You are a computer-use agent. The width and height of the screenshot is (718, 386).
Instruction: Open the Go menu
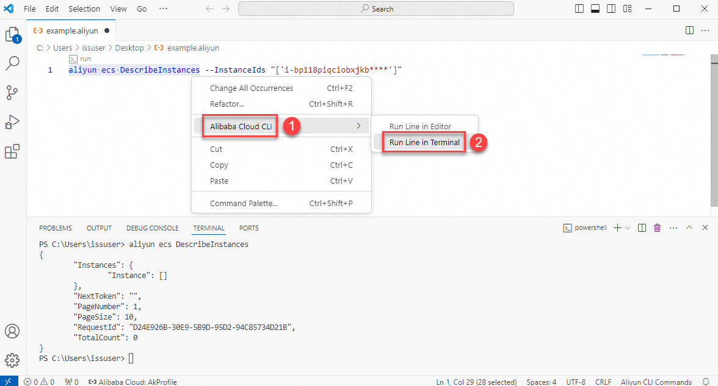click(x=142, y=9)
